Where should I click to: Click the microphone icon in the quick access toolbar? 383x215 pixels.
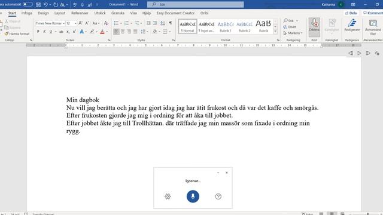click(83, 4)
